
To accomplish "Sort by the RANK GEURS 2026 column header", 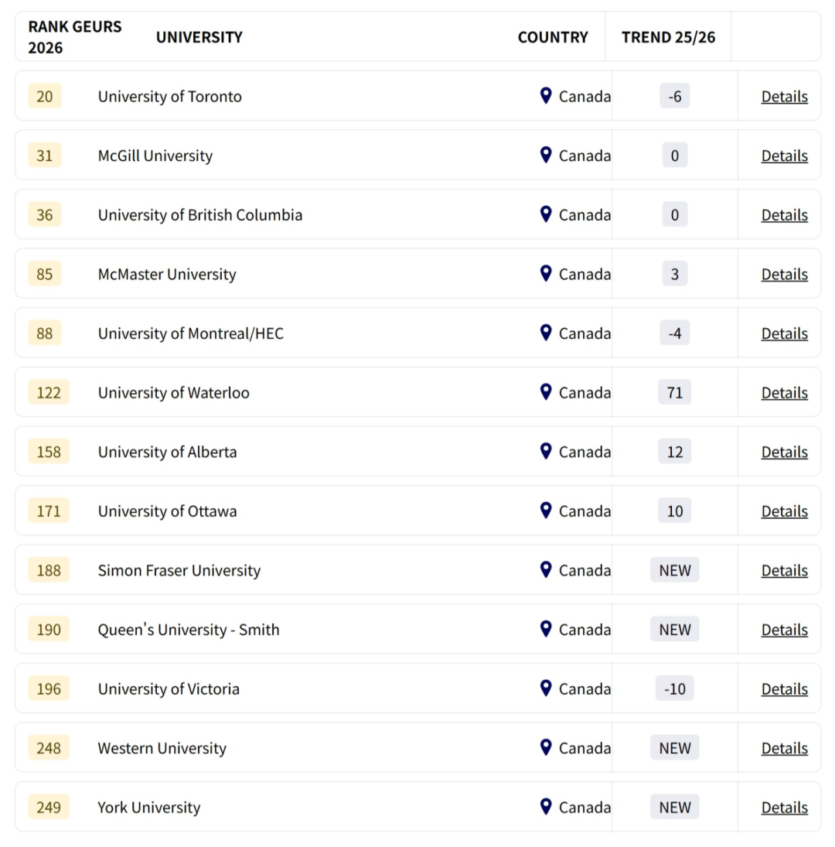I will (74, 36).
